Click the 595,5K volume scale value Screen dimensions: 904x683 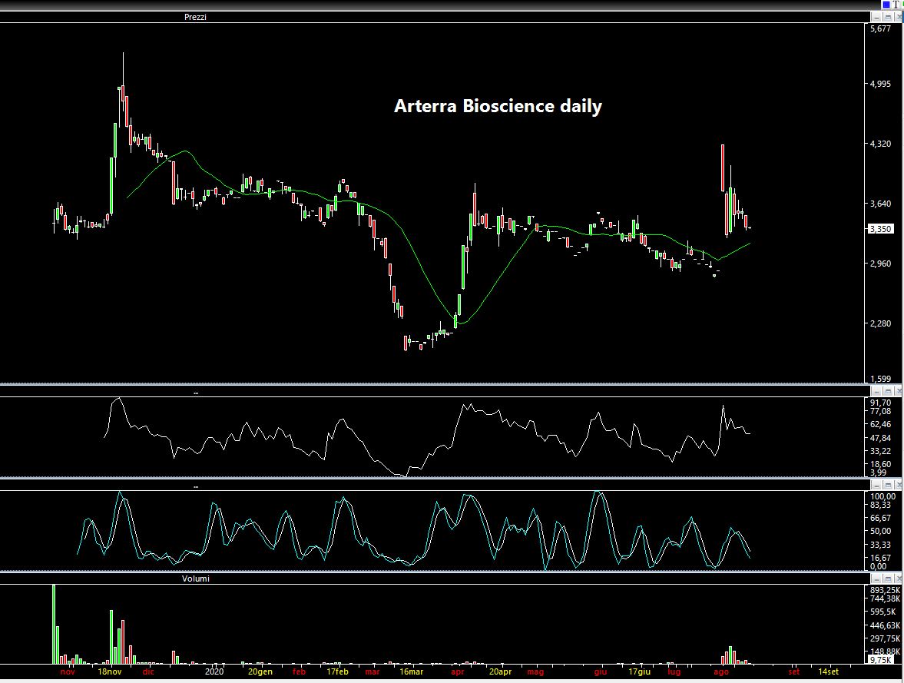coord(882,612)
